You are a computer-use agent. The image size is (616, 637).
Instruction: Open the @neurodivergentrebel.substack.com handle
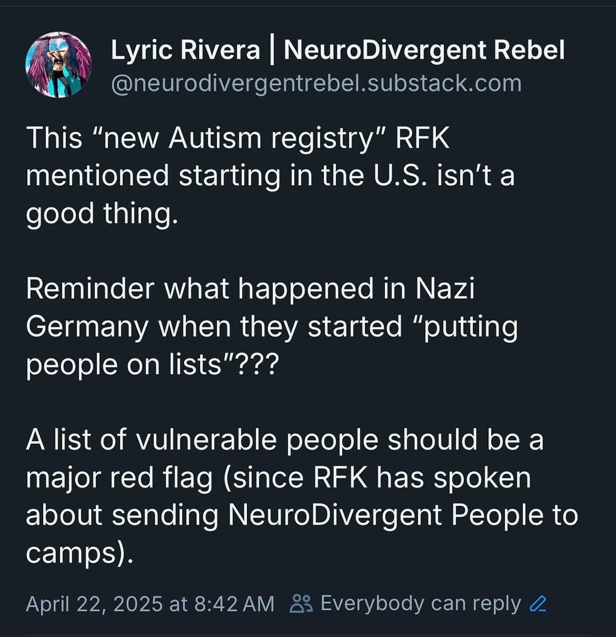[x=316, y=83]
